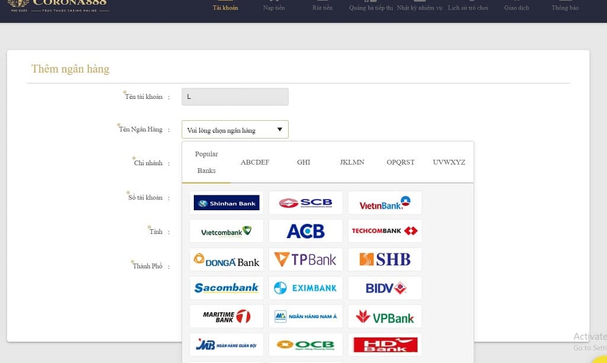
Task: Select the HD Bank logo
Action: point(385,345)
